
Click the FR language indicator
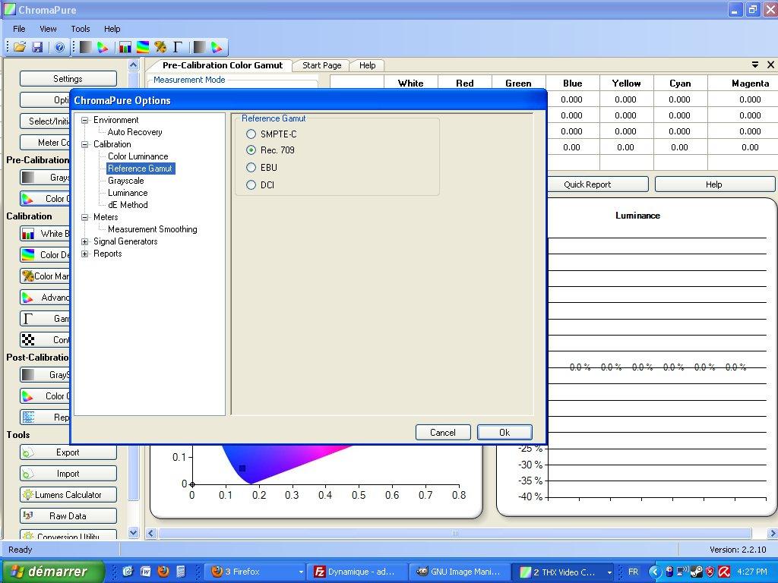(633, 572)
